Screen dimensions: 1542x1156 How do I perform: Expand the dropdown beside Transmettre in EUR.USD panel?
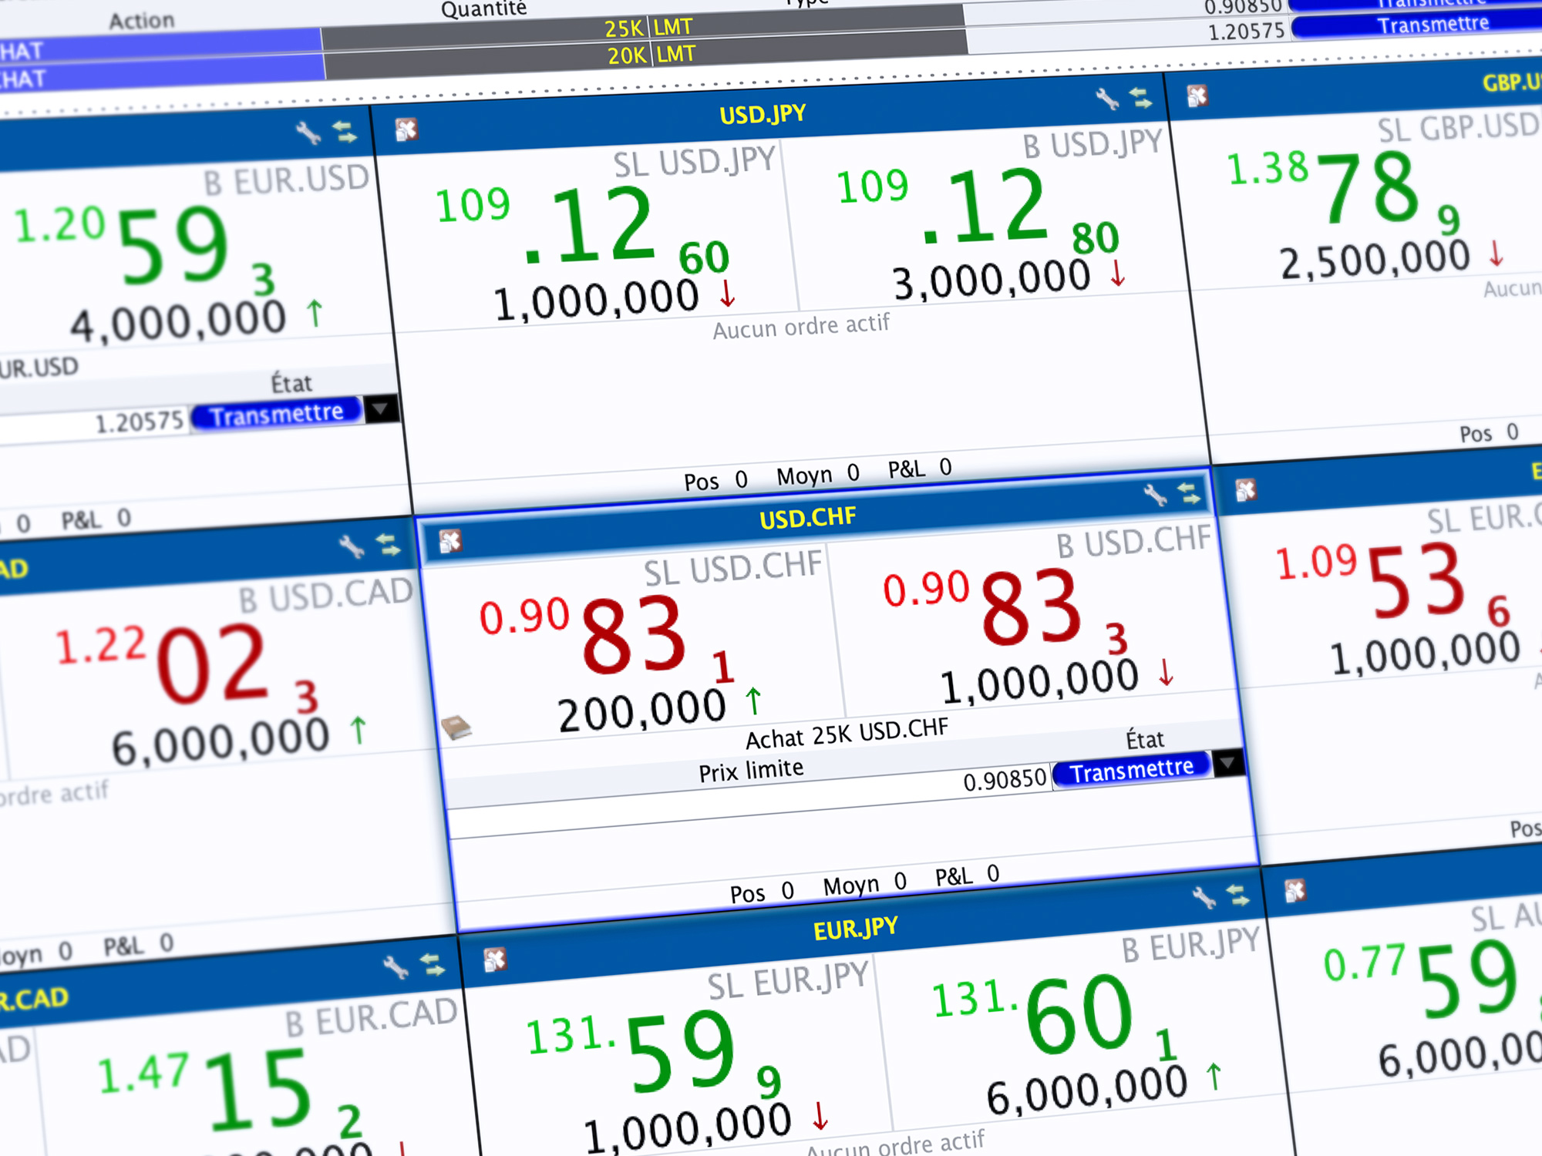click(382, 408)
